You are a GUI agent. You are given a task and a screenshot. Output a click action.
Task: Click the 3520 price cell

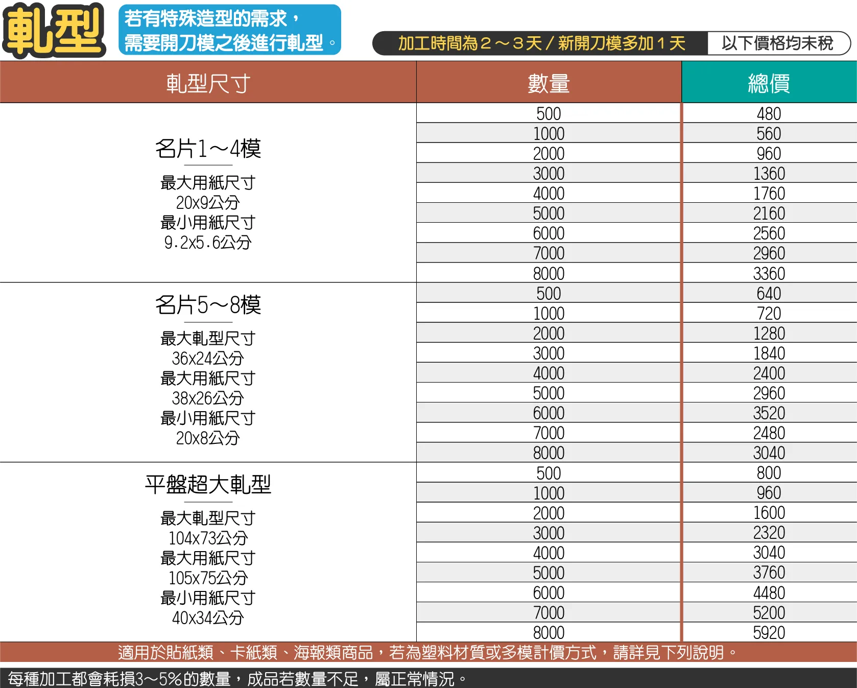[x=769, y=413]
